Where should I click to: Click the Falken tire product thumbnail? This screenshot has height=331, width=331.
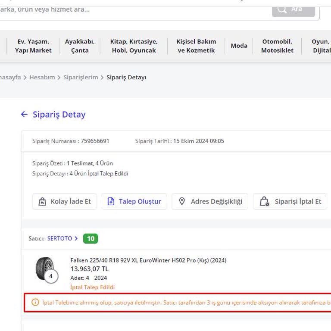pyautogui.click(x=44, y=269)
